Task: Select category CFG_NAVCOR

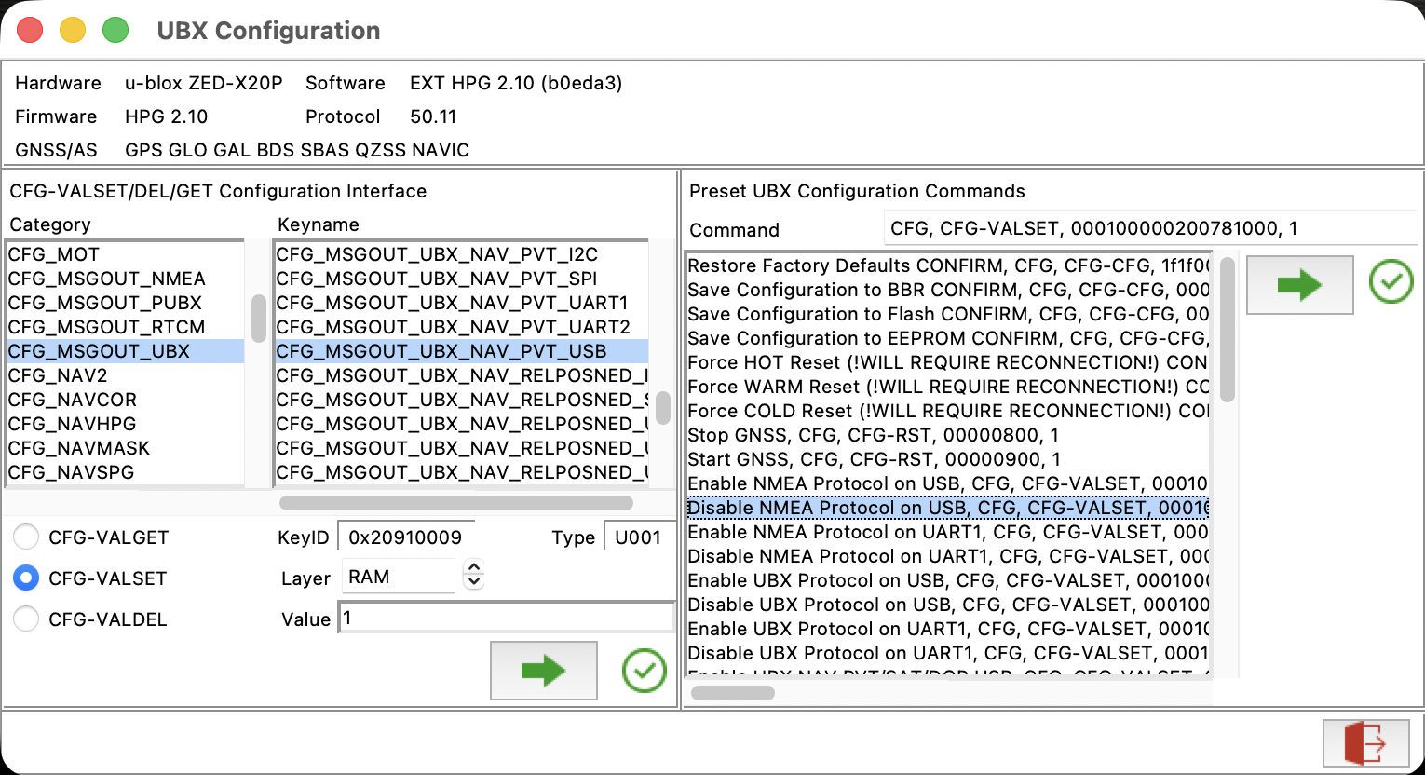Action: tap(125, 400)
